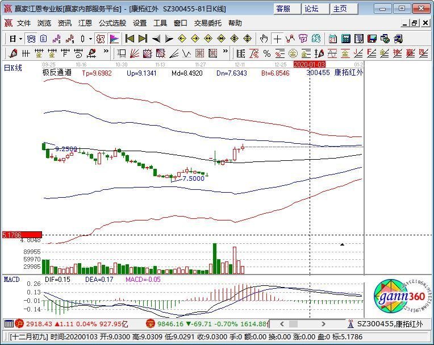Screen dimensions: 434x345
Task: Open the 文件 menu
Action: point(24,23)
